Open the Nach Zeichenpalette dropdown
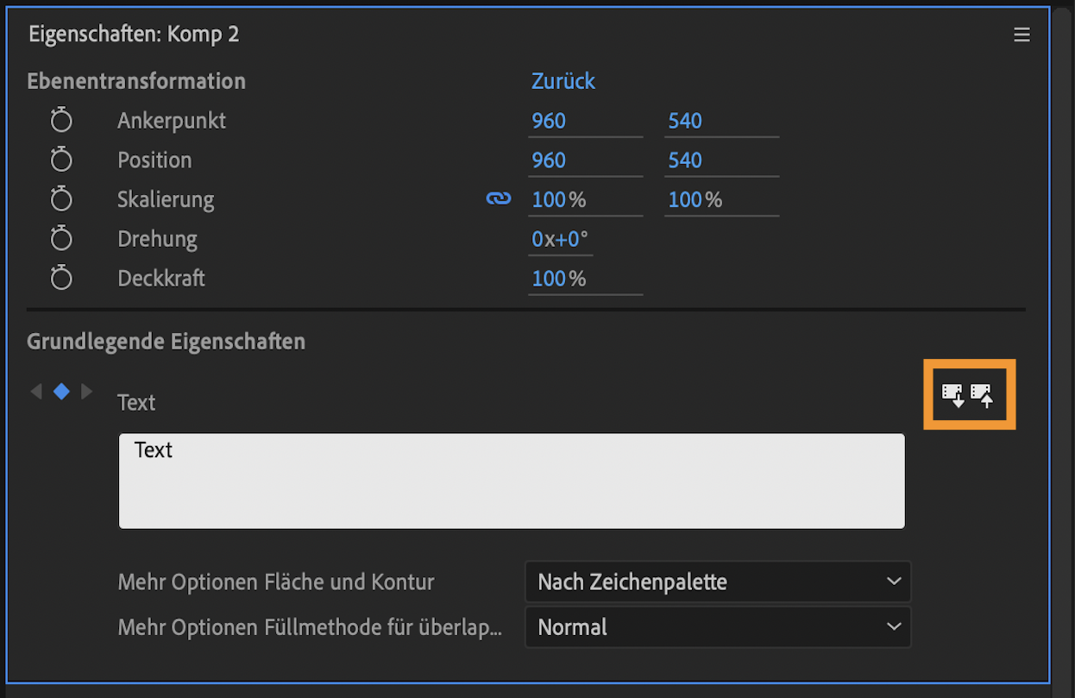 (718, 582)
